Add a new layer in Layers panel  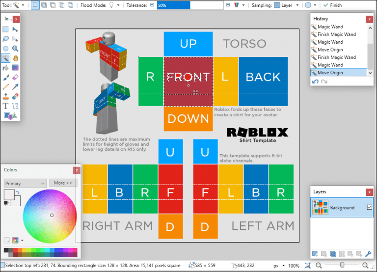point(315,254)
